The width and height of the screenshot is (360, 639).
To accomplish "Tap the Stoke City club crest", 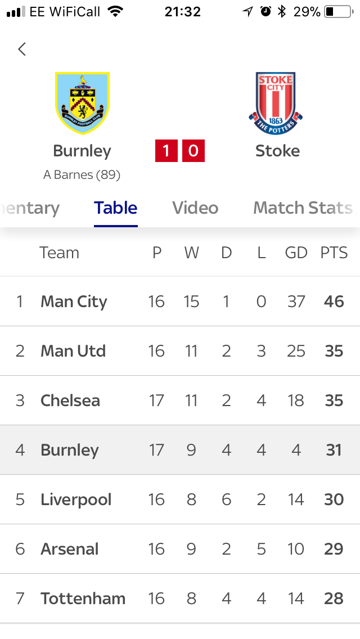I will pos(276,103).
